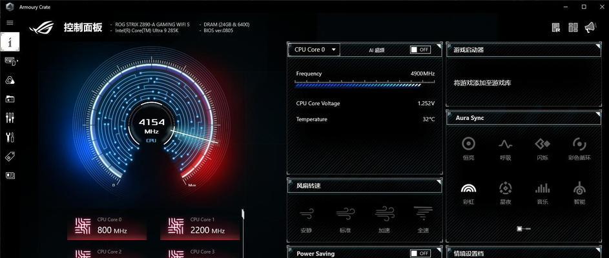Select the 闪烁 strobing lighting effect
609x258 pixels.
tap(542, 148)
